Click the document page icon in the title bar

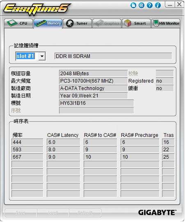[x=133, y=5]
